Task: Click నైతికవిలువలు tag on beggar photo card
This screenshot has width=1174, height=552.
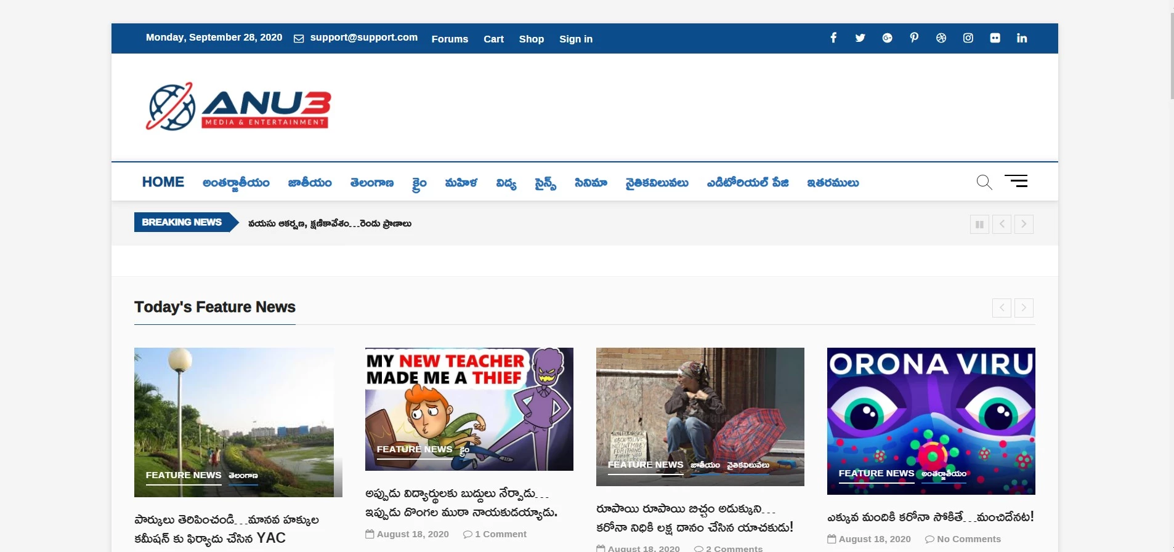Action: [748, 465]
